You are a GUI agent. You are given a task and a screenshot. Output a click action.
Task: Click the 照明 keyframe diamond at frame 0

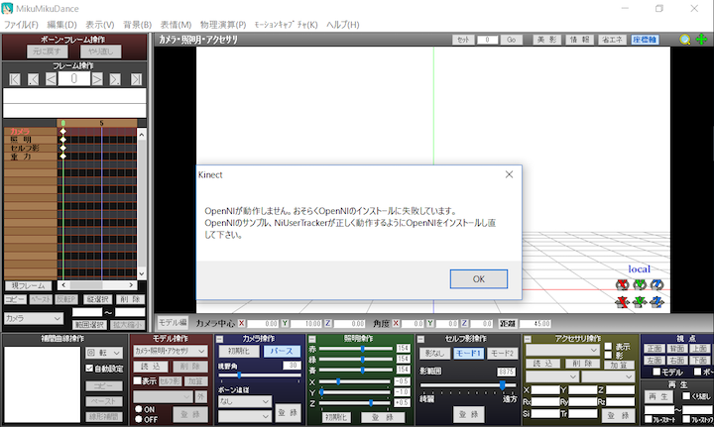pos(62,140)
